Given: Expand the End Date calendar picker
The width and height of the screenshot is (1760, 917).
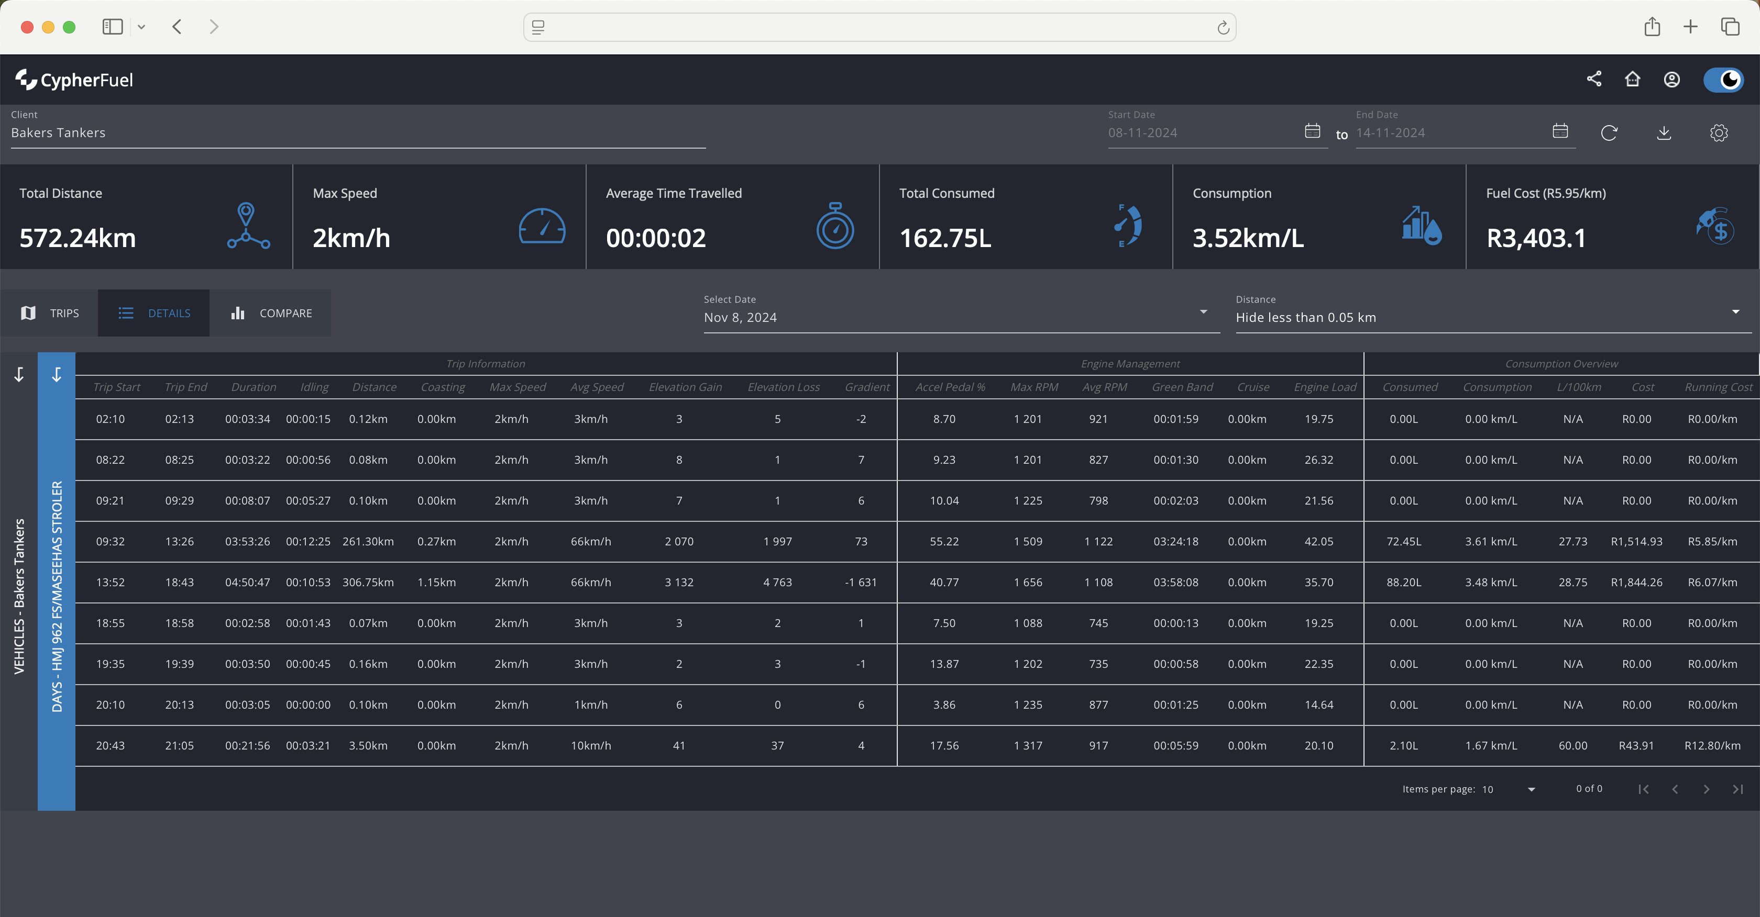Looking at the screenshot, I should tap(1561, 131).
